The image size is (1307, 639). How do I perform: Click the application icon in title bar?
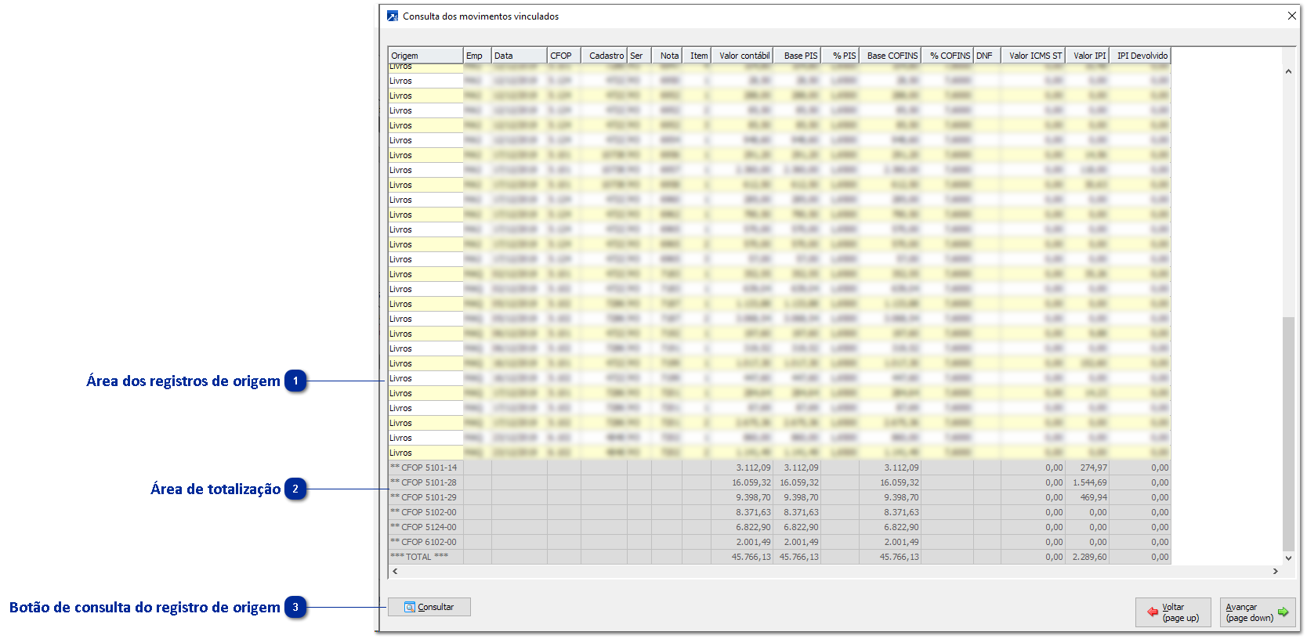(x=393, y=16)
